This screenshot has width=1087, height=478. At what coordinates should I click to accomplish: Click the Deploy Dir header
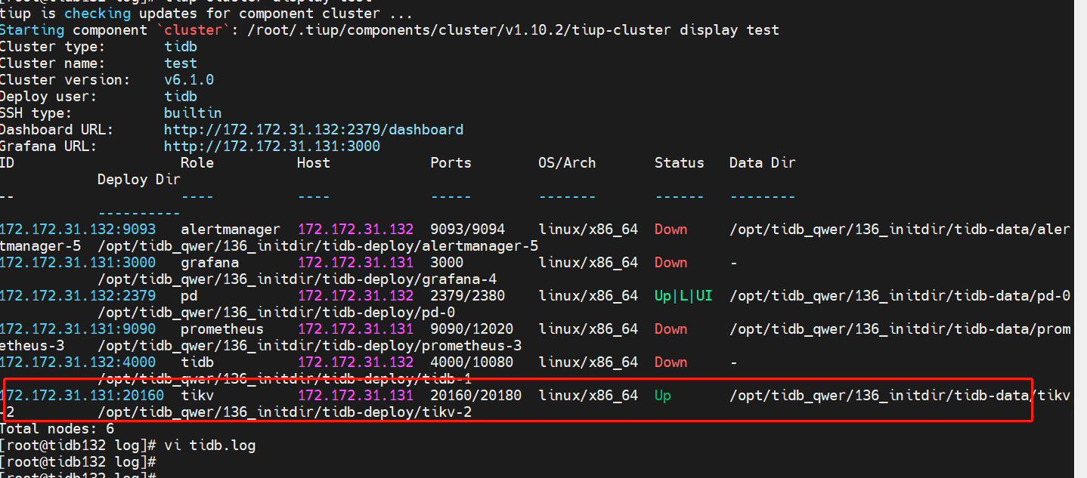point(139,180)
